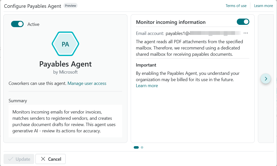Expand the next settings card with the chevron
This screenshot has height=166, width=277.
266,79
